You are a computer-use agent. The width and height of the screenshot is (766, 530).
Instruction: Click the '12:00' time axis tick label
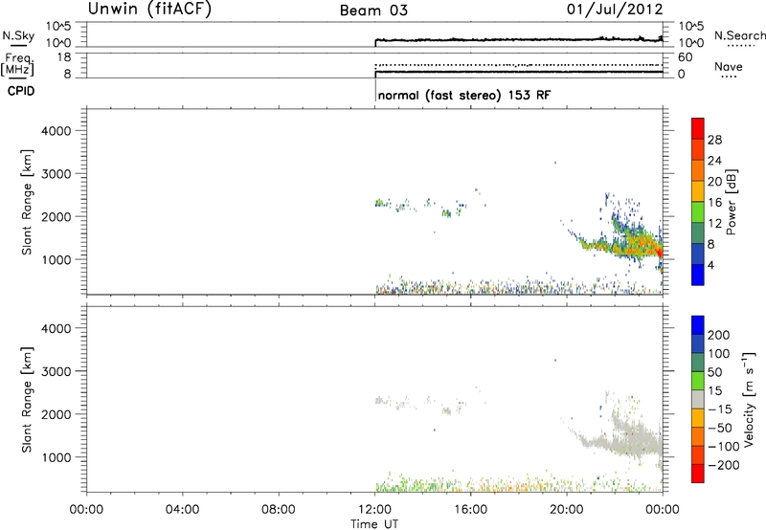(x=374, y=510)
